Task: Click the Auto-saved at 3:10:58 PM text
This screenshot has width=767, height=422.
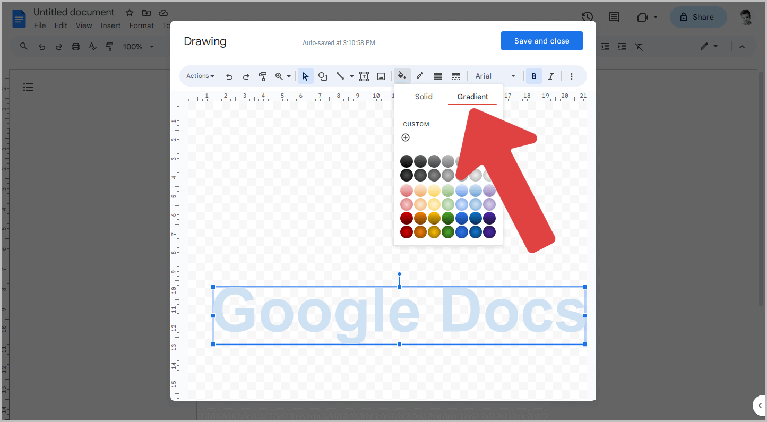Action: tap(339, 43)
